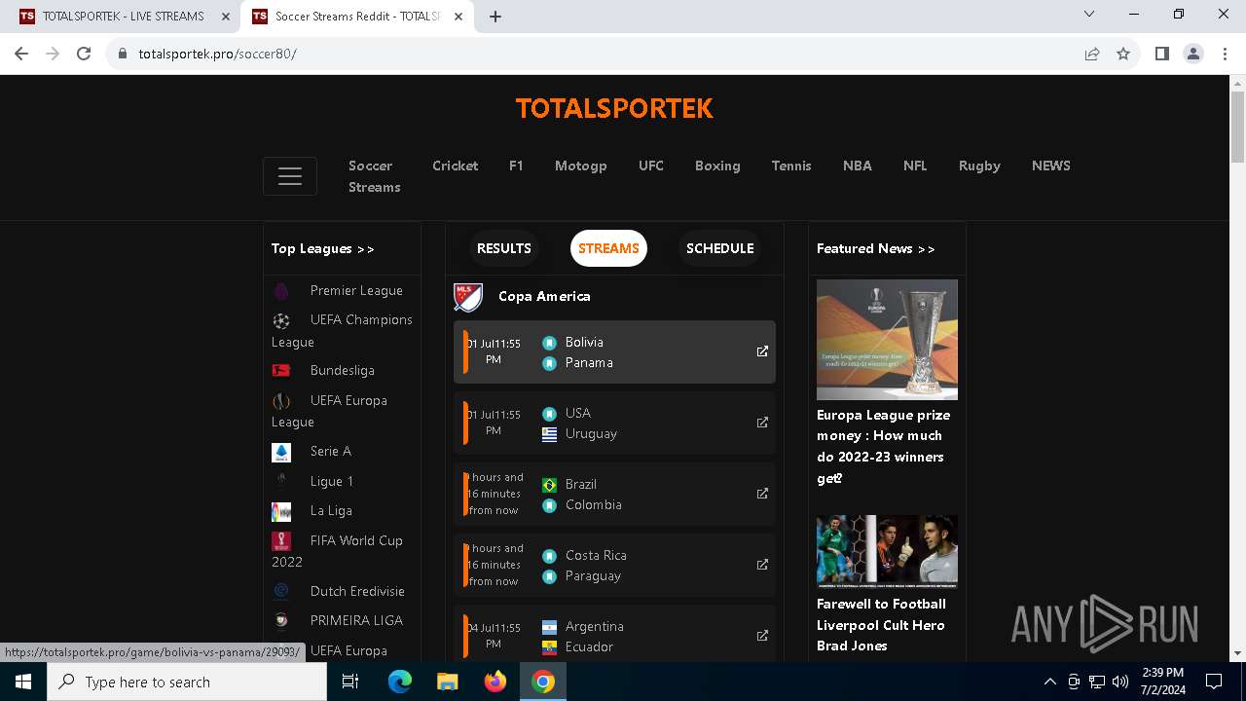Screen dimensions: 1246x701
Task: Read Europa League prize money article
Action: (x=884, y=446)
